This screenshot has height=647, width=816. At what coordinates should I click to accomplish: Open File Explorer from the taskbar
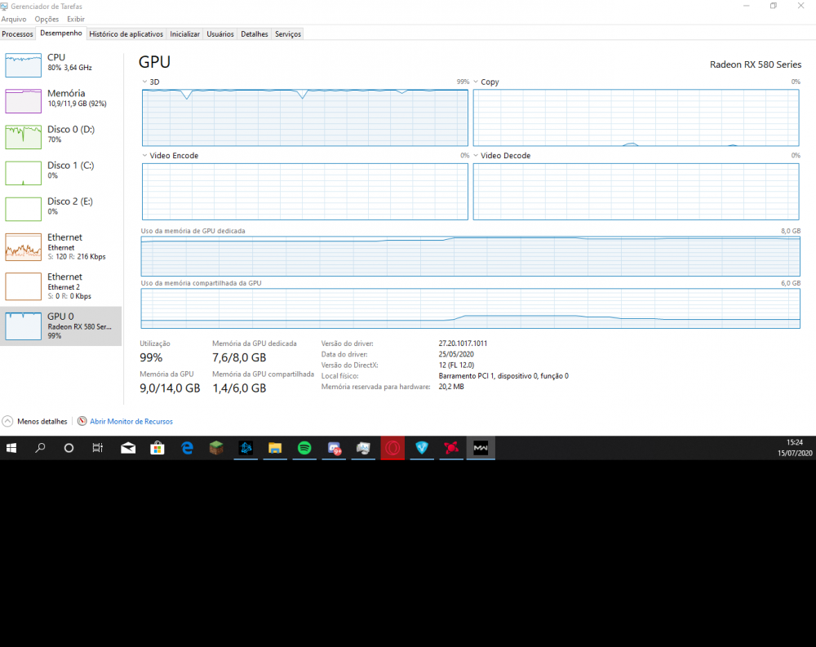(x=275, y=448)
